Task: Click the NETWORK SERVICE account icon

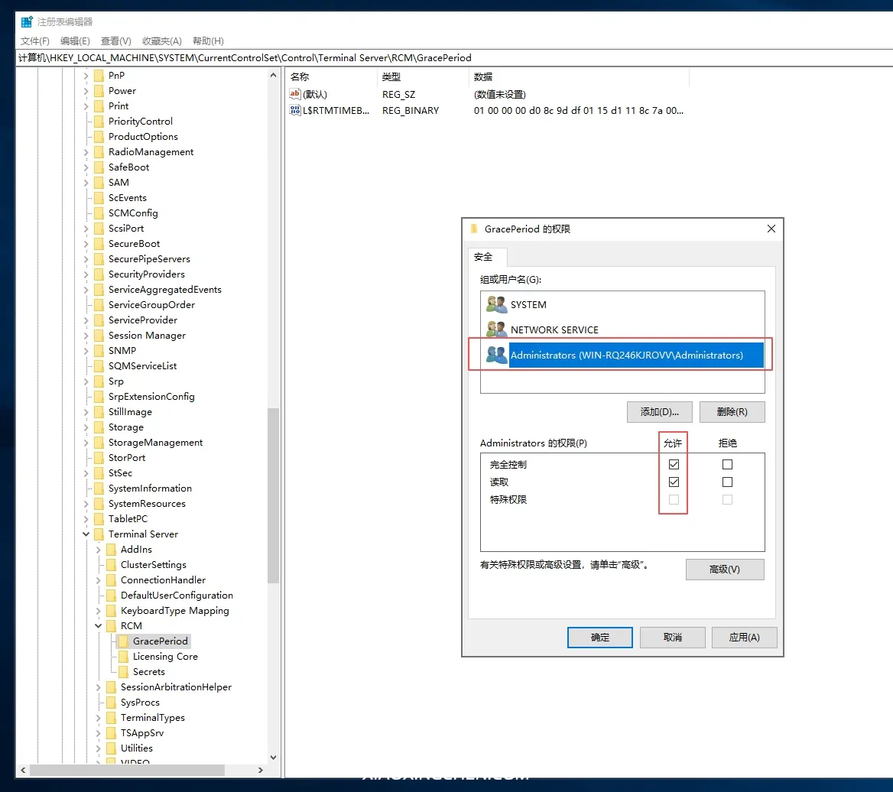Action: [496, 329]
